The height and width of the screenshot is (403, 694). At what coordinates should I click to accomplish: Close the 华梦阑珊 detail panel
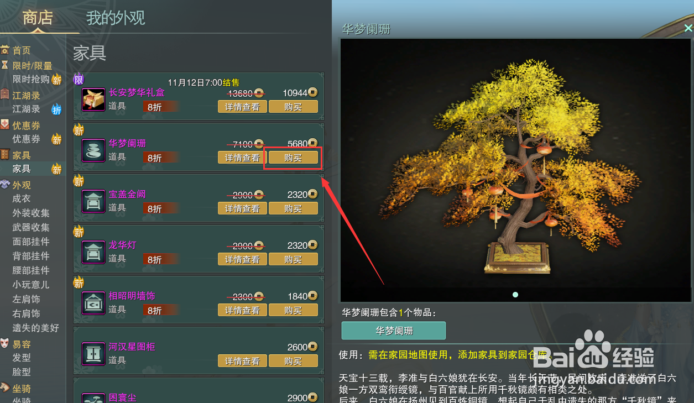(688, 27)
